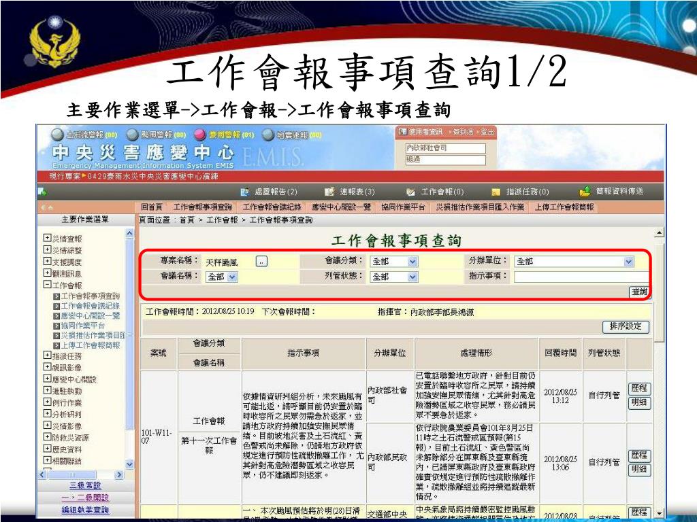697x522 pixels.
Task: Click the 編組執掌查詢 link
Action: pos(85,510)
